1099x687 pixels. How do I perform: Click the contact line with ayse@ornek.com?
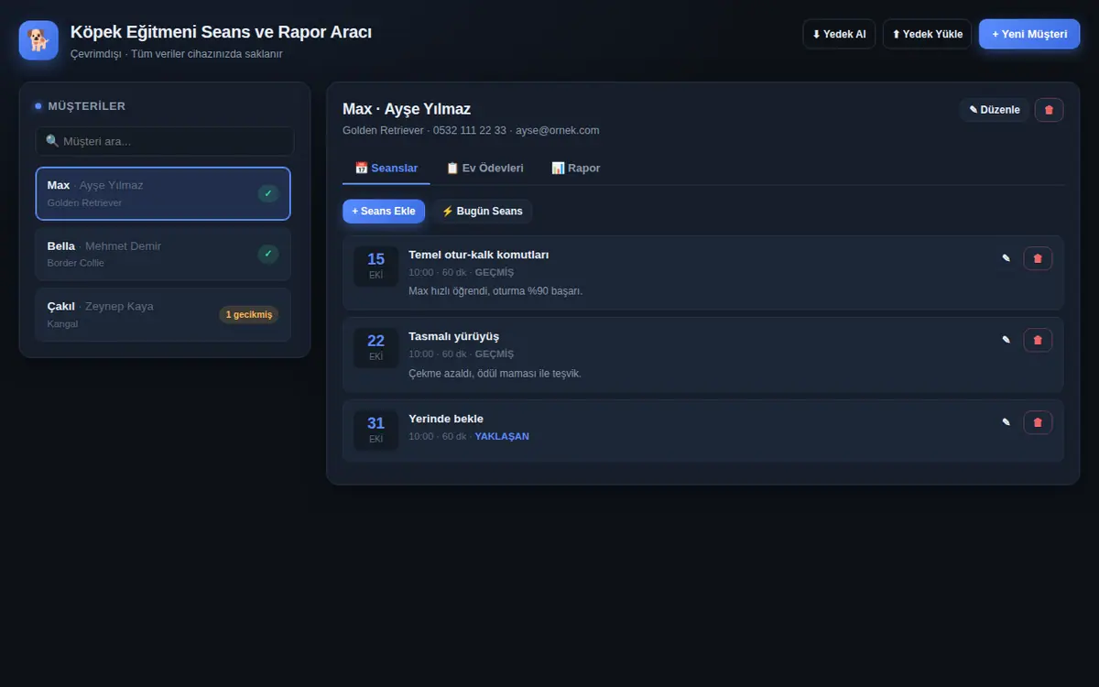pyautogui.click(x=471, y=130)
